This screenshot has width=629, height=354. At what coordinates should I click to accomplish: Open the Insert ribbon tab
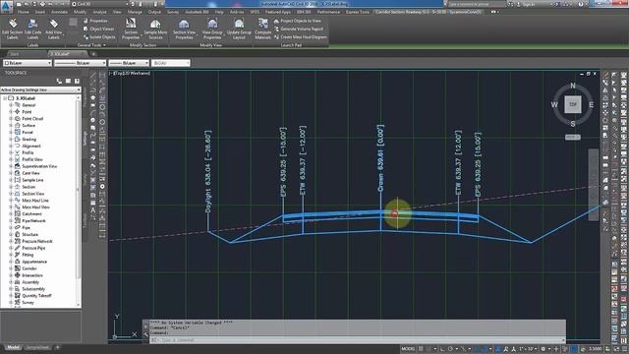point(40,12)
